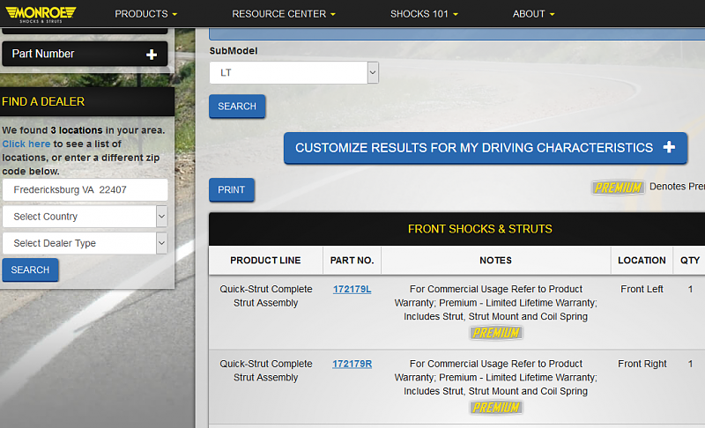
Task: Open the About menu
Action: point(533,14)
